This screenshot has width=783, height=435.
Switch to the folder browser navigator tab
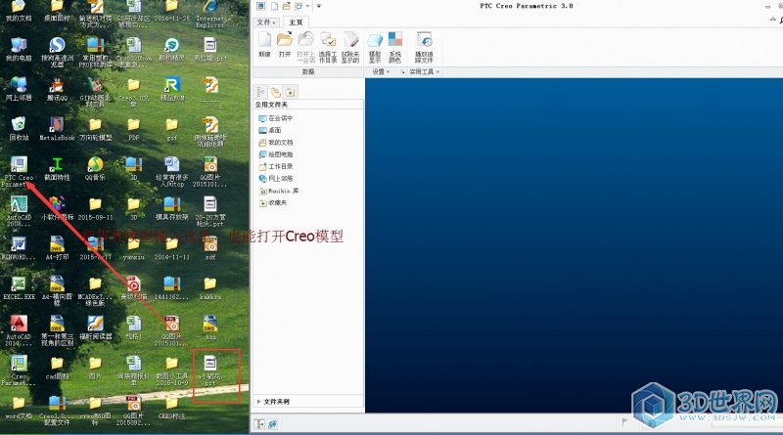[x=276, y=92]
